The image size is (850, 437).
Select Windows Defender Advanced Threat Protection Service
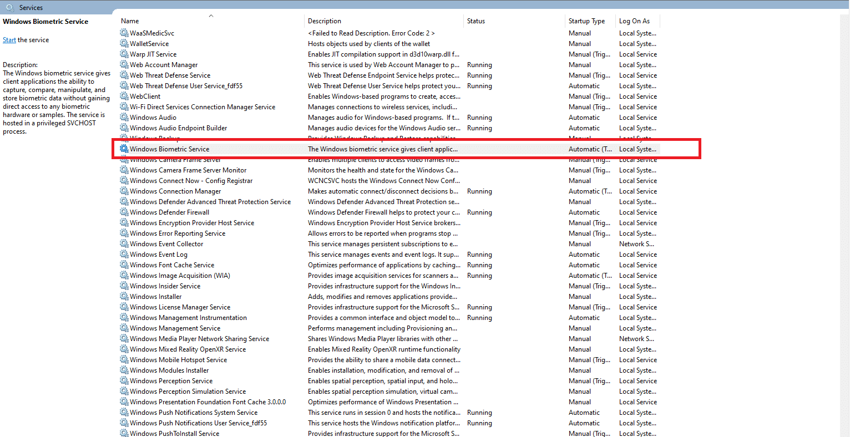(210, 202)
